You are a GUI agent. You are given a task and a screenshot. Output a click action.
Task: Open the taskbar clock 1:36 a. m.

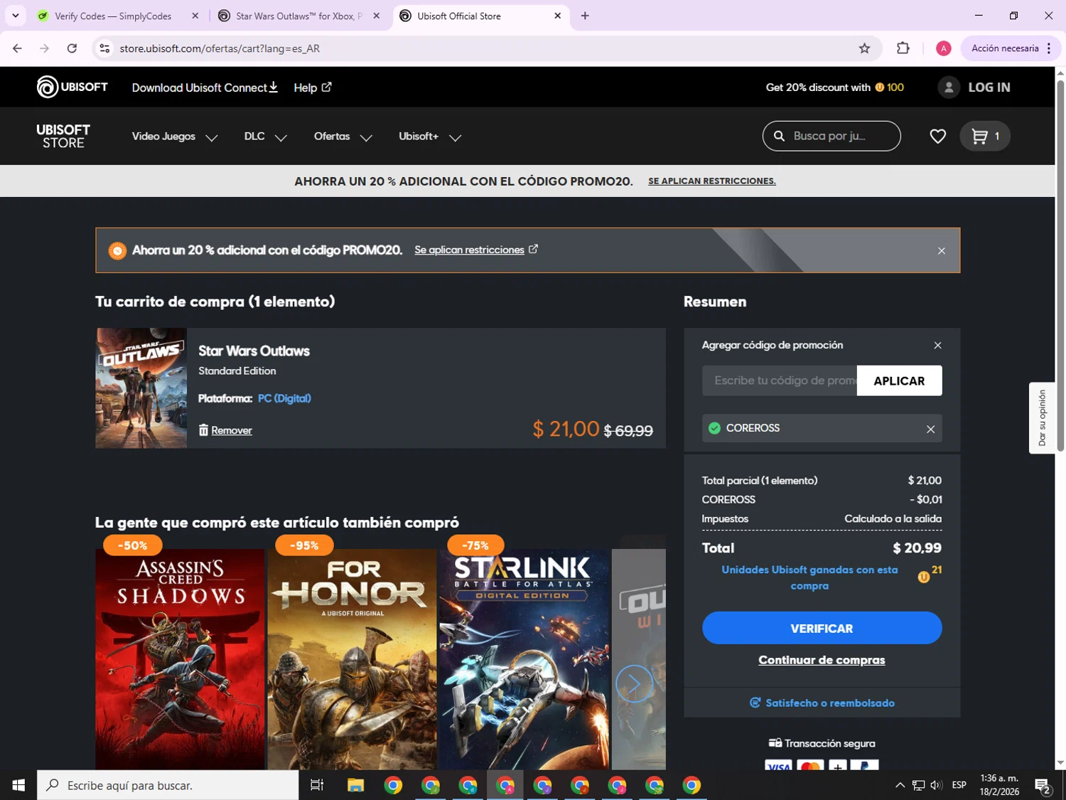999,785
